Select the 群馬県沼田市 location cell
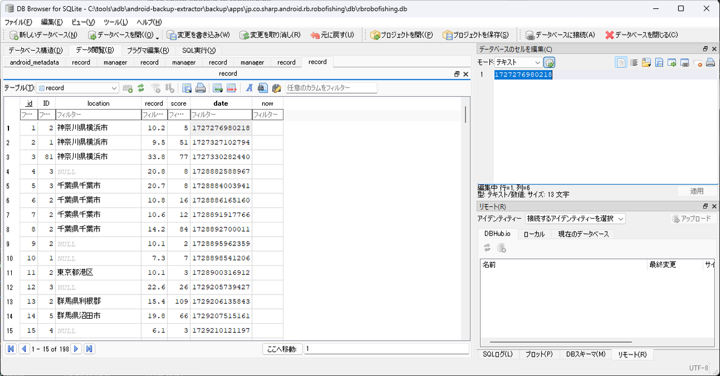 (x=98, y=316)
